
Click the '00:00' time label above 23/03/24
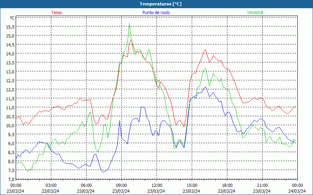tap(16, 186)
